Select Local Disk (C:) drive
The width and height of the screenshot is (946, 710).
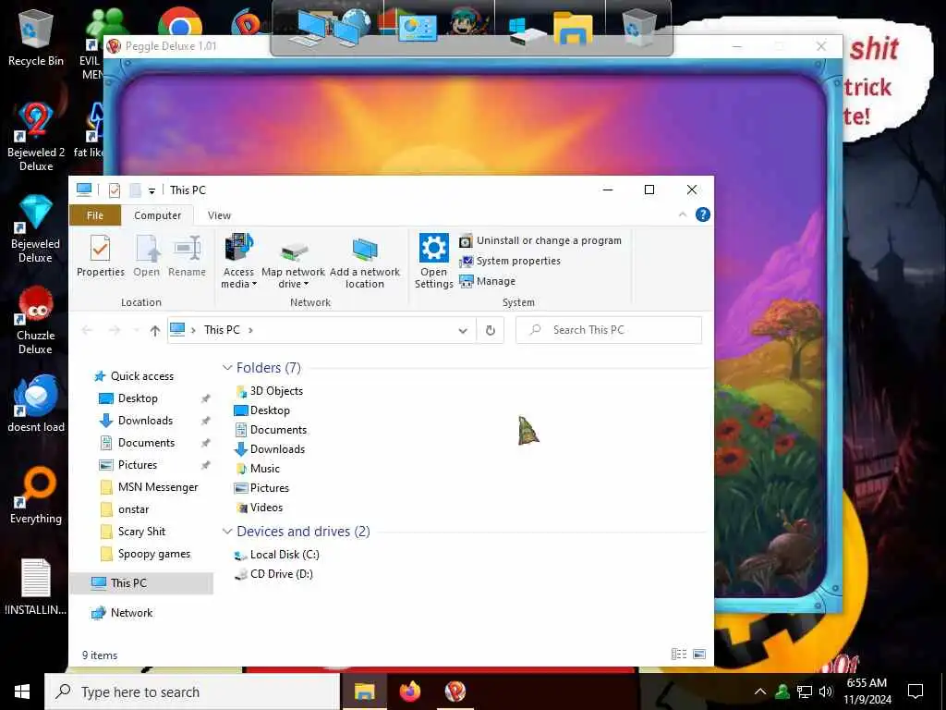pos(276,555)
